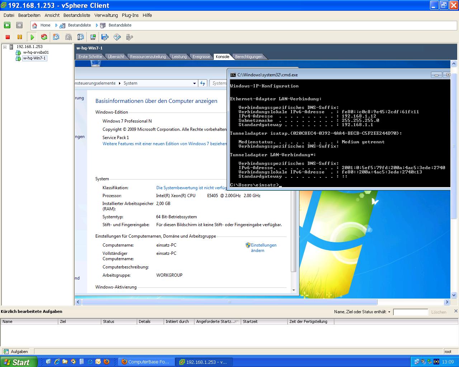Click the grayed Revert to snapshot icon
This screenshot has height=367, width=459.
coord(68,37)
